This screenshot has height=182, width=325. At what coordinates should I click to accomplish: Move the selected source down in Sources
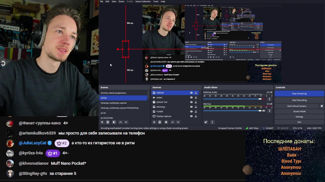[178, 122]
